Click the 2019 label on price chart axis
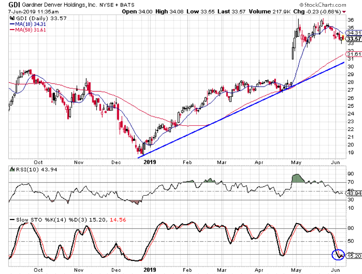Screen dimensions: 362x274 point(150,162)
